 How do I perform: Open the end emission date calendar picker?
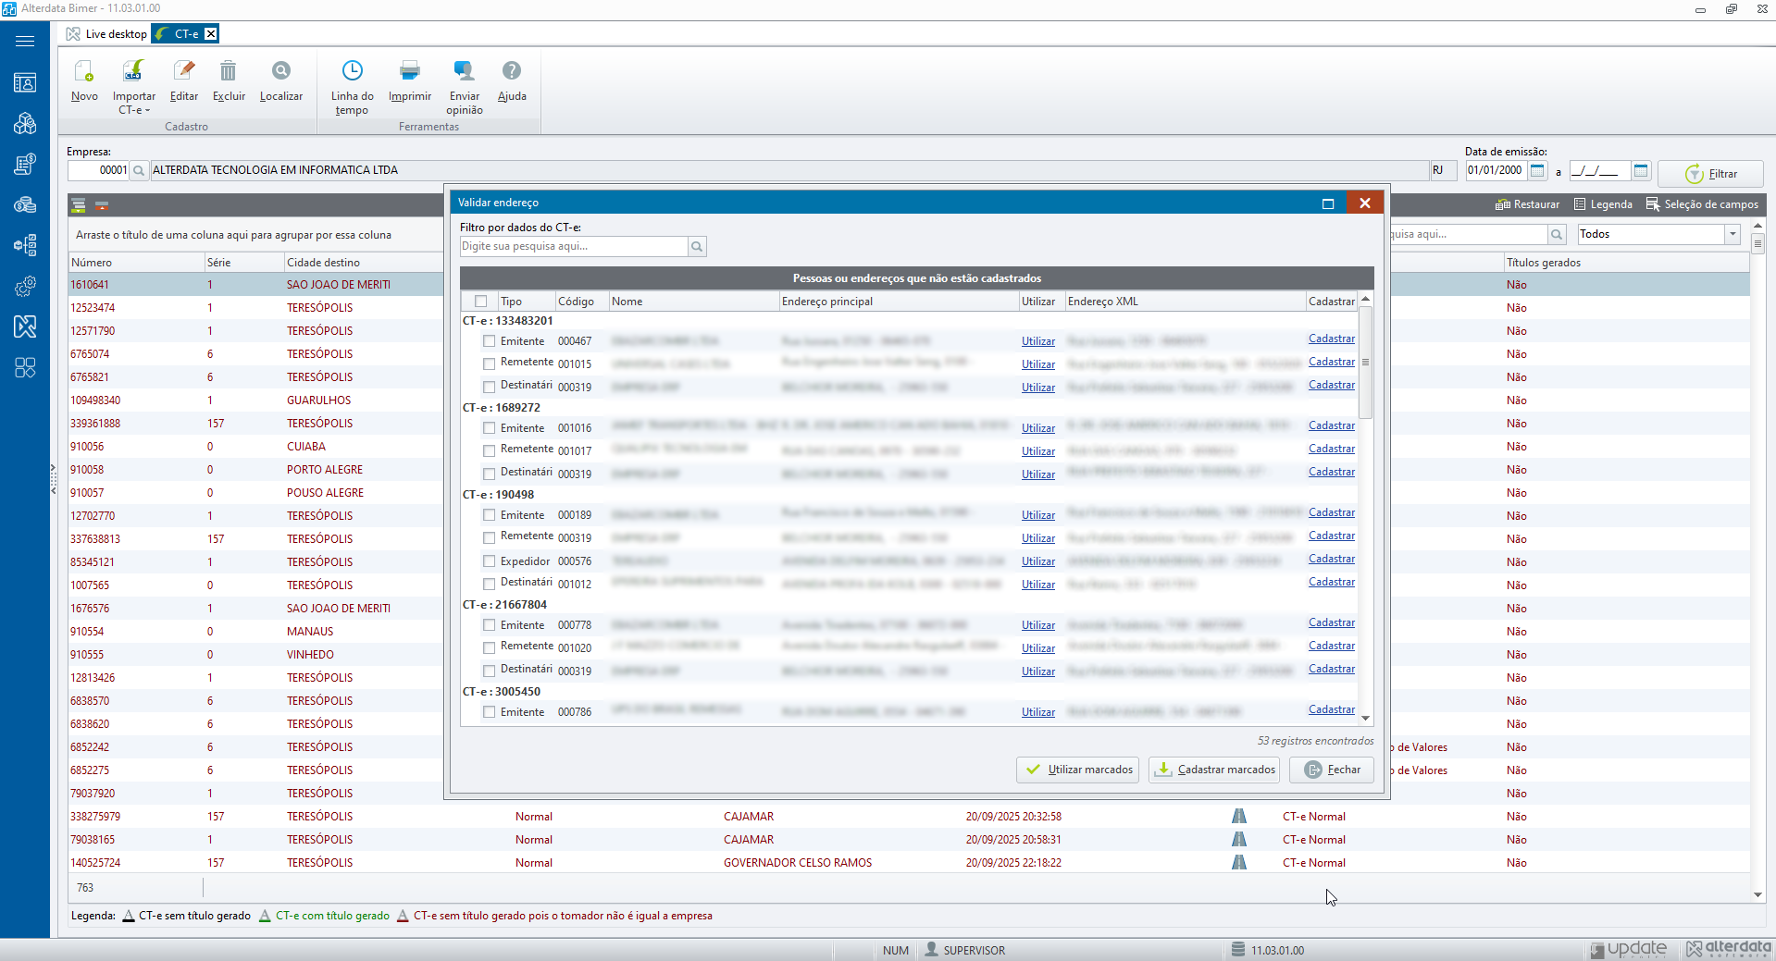tap(1641, 170)
